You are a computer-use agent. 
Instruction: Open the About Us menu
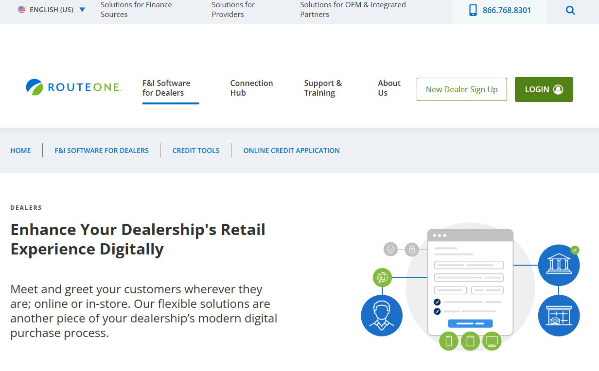389,88
